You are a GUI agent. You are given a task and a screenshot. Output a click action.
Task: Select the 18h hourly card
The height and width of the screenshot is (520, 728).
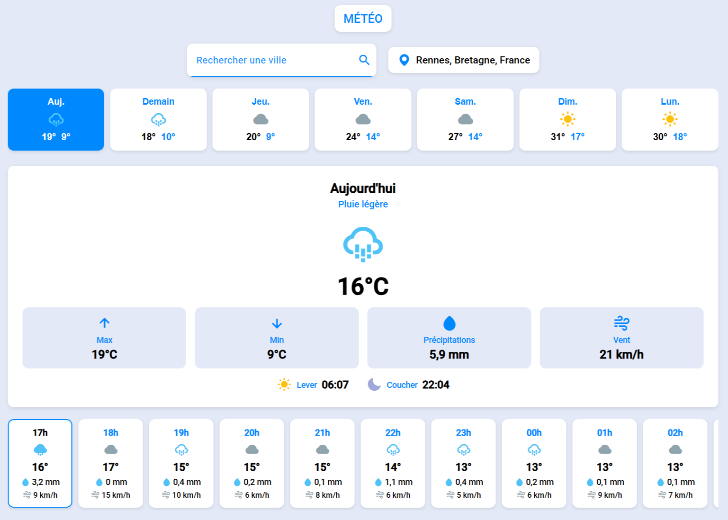pyautogui.click(x=111, y=463)
